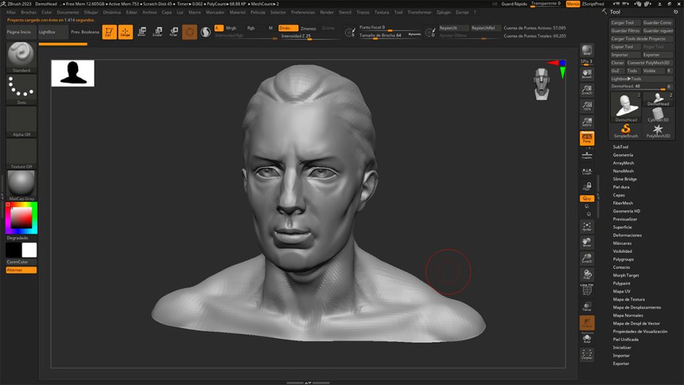
Task: Expand the FiberMesh section
Action: [623, 203]
